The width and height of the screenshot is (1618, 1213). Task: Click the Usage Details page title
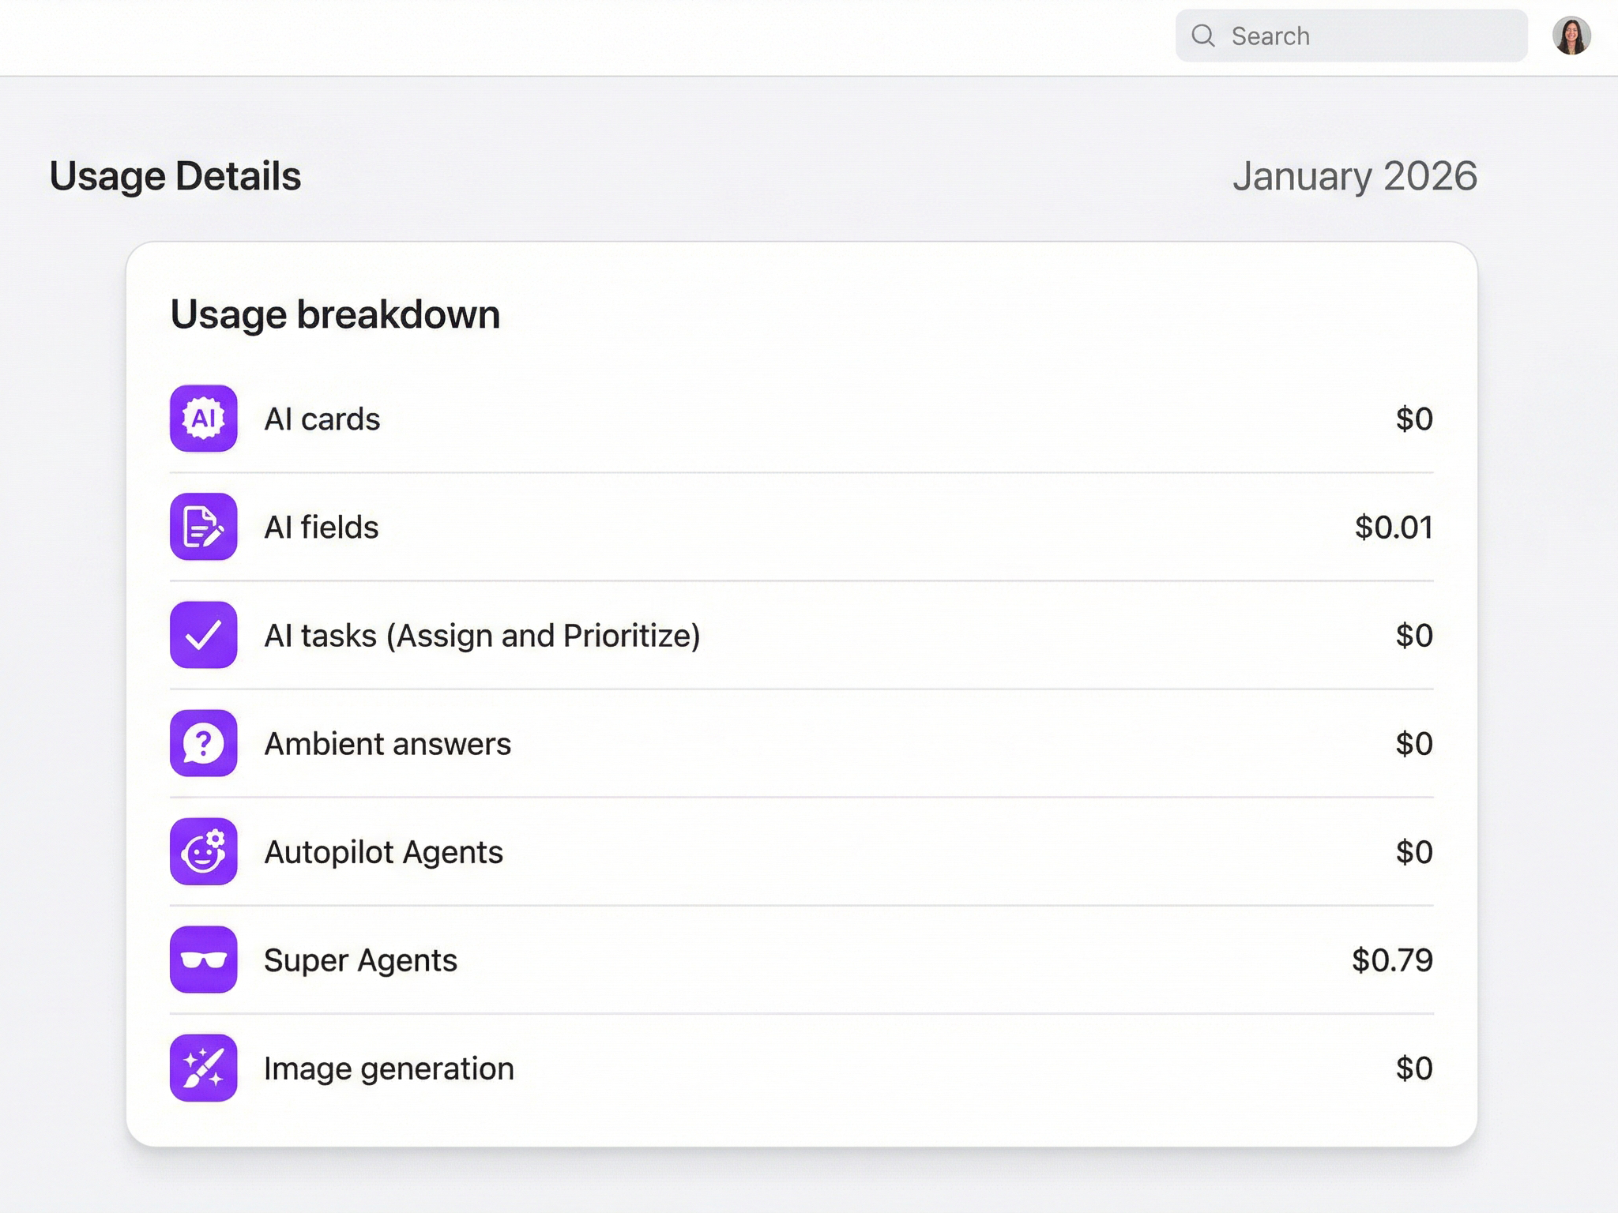pyautogui.click(x=175, y=176)
